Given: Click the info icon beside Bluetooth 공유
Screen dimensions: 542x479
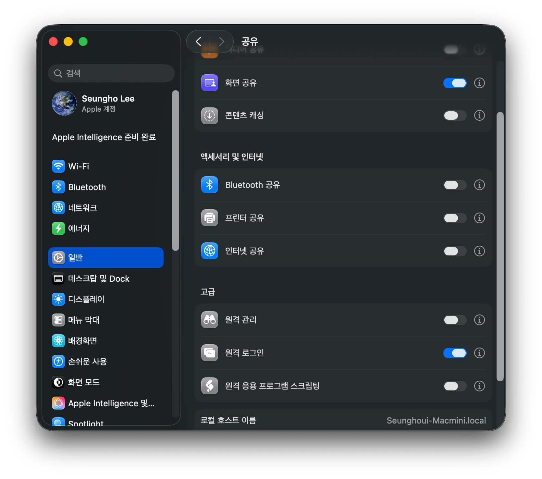Looking at the screenshot, I should point(479,185).
